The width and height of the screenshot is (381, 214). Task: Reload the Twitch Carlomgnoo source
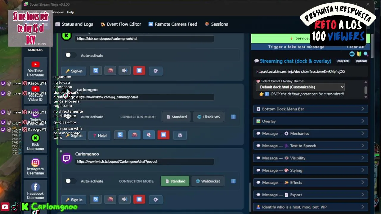tap(96, 199)
